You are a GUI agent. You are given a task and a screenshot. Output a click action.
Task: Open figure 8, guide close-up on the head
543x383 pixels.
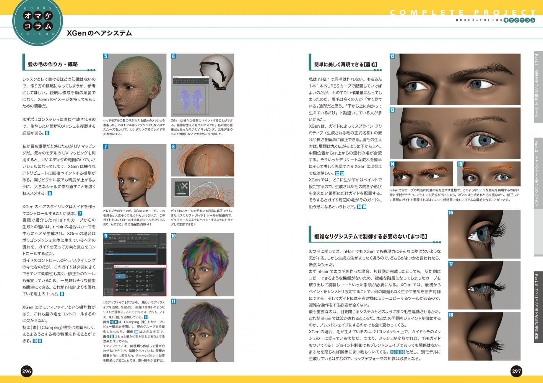click(202, 175)
